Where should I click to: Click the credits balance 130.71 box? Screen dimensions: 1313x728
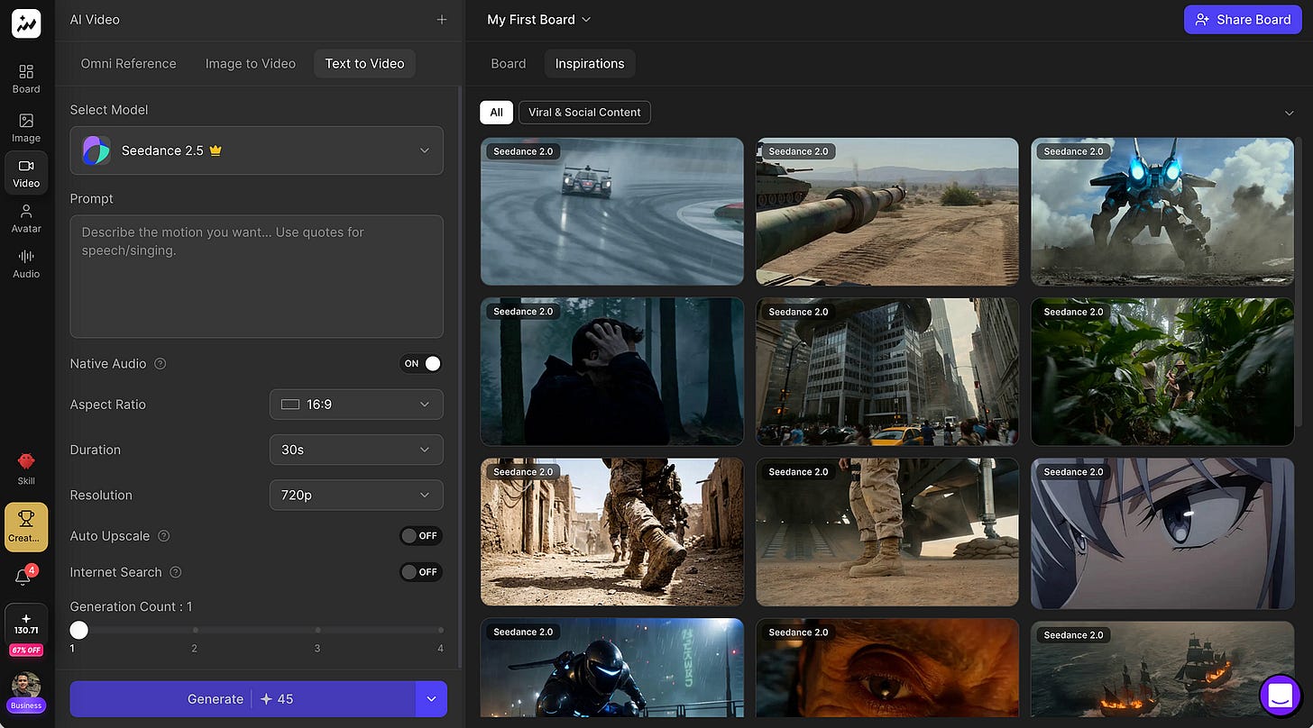(x=26, y=623)
